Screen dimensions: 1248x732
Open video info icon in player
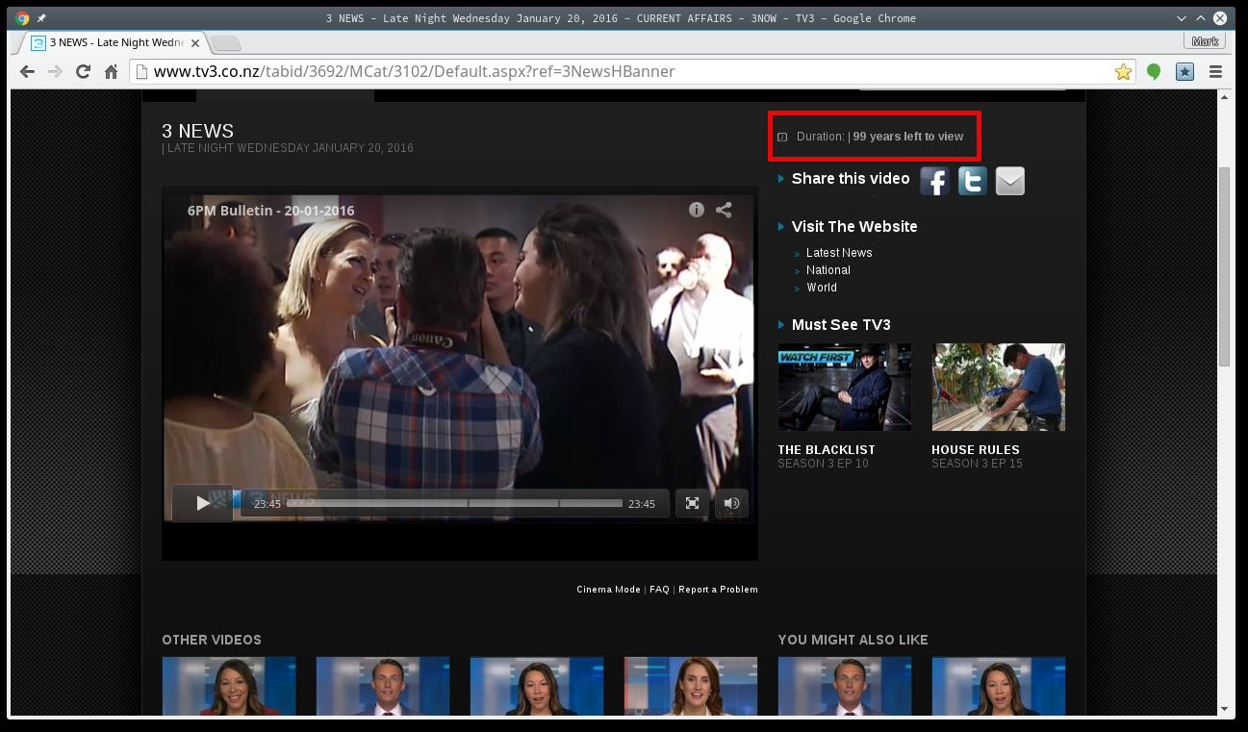pos(697,210)
